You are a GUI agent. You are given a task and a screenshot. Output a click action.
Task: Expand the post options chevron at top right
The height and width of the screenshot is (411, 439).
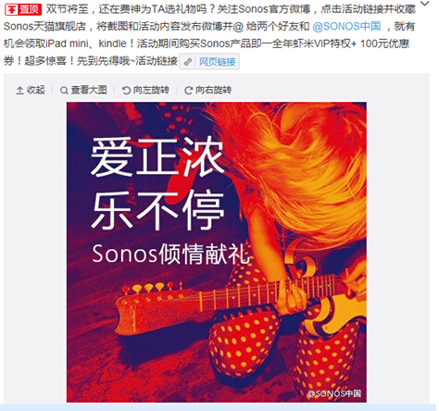[x=425, y=4]
